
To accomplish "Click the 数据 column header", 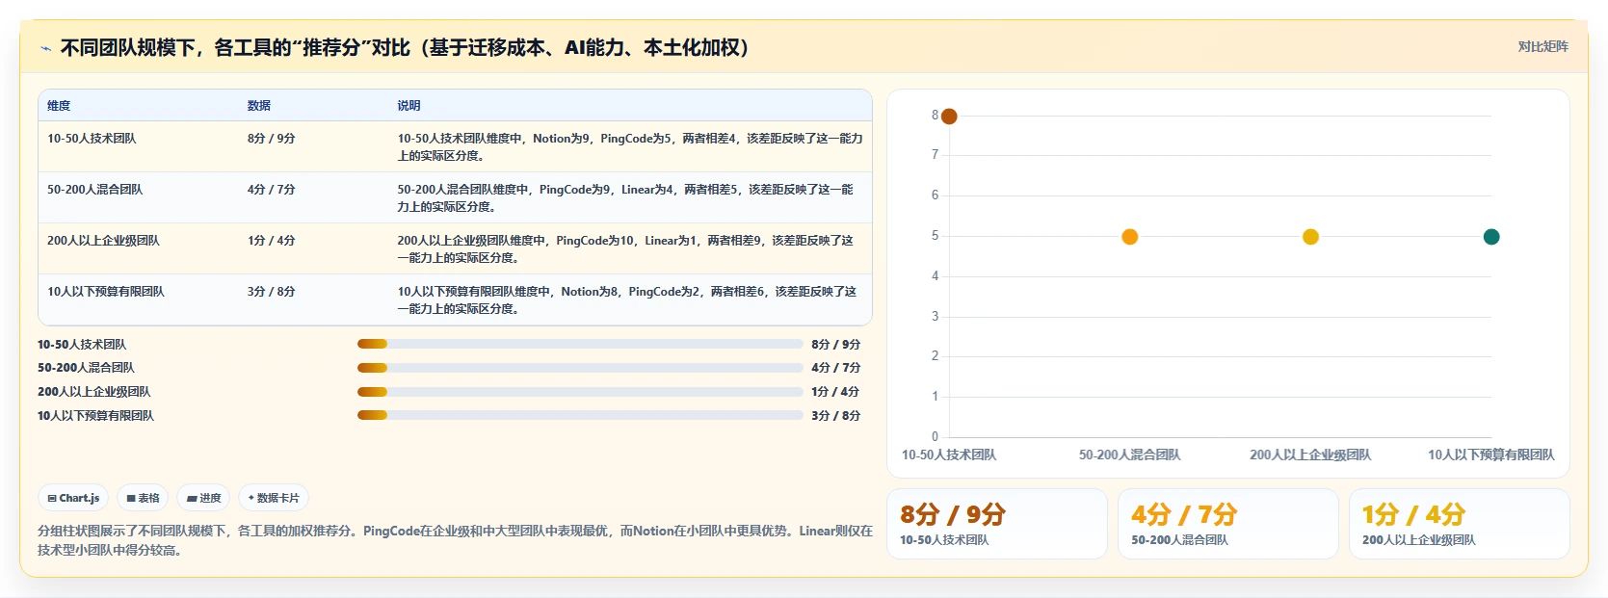I will 259,106.
